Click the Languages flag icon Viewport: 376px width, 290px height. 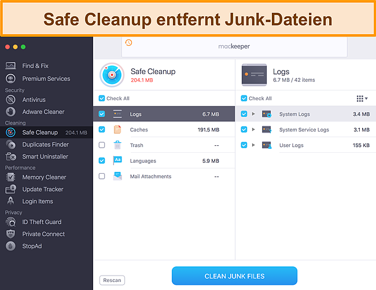(x=117, y=160)
